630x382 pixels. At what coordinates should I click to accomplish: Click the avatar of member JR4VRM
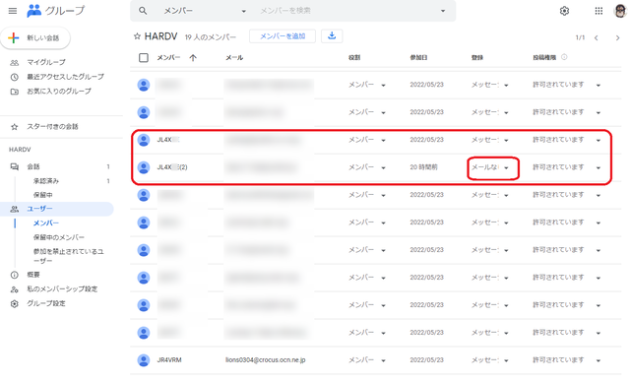click(144, 360)
